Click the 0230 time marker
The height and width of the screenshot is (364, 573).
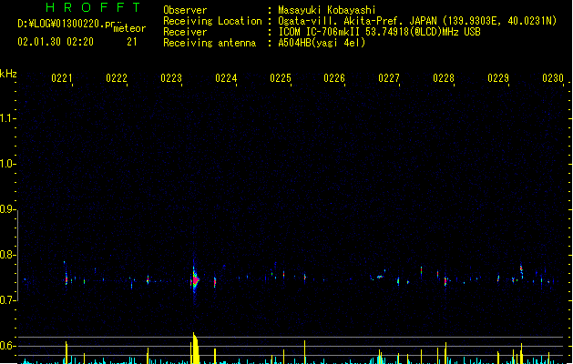553,78
